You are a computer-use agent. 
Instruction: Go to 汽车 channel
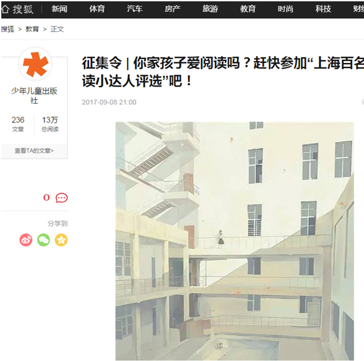pyautogui.click(x=135, y=9)
